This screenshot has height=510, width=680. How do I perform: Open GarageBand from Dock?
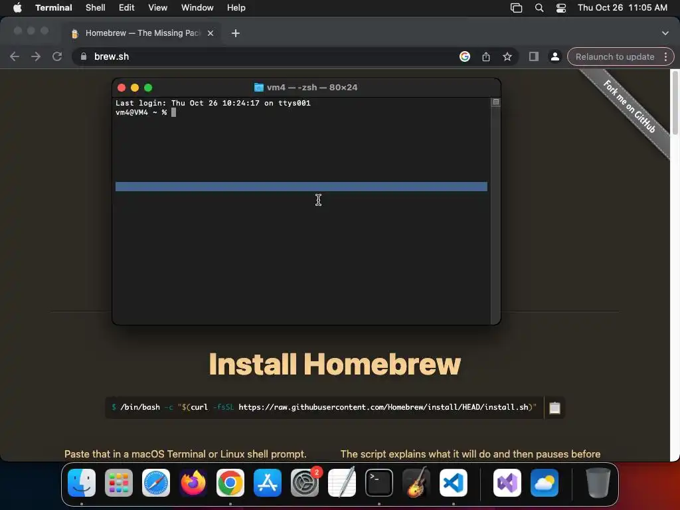point(416,483)
